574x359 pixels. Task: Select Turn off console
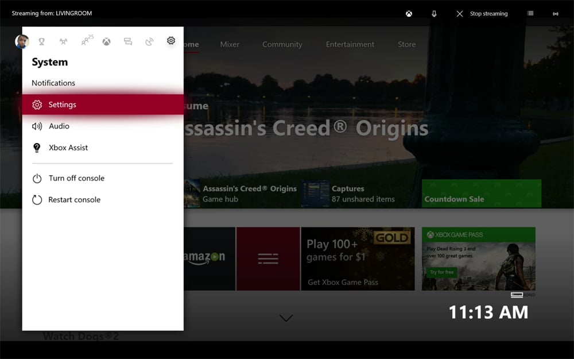pos(76,178)
